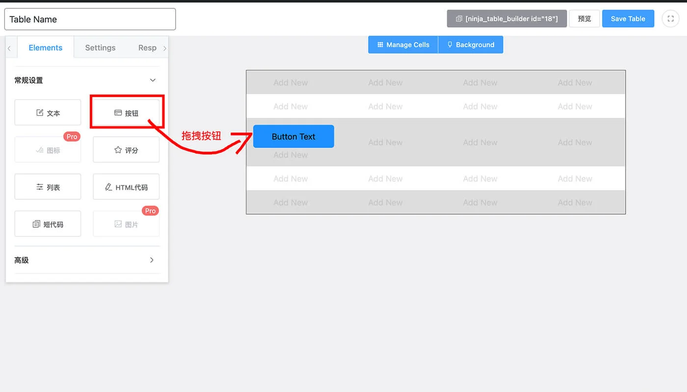Open Manage Cells options
The width and height of the screenshot is (687, 392).
tap(403, 45)
